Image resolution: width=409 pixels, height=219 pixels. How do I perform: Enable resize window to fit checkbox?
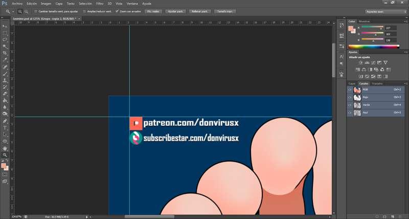36,11
